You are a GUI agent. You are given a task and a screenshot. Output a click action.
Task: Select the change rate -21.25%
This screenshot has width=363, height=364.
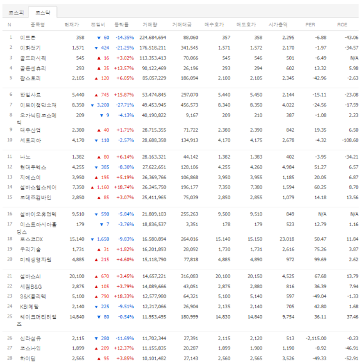[x=125, y=48]
